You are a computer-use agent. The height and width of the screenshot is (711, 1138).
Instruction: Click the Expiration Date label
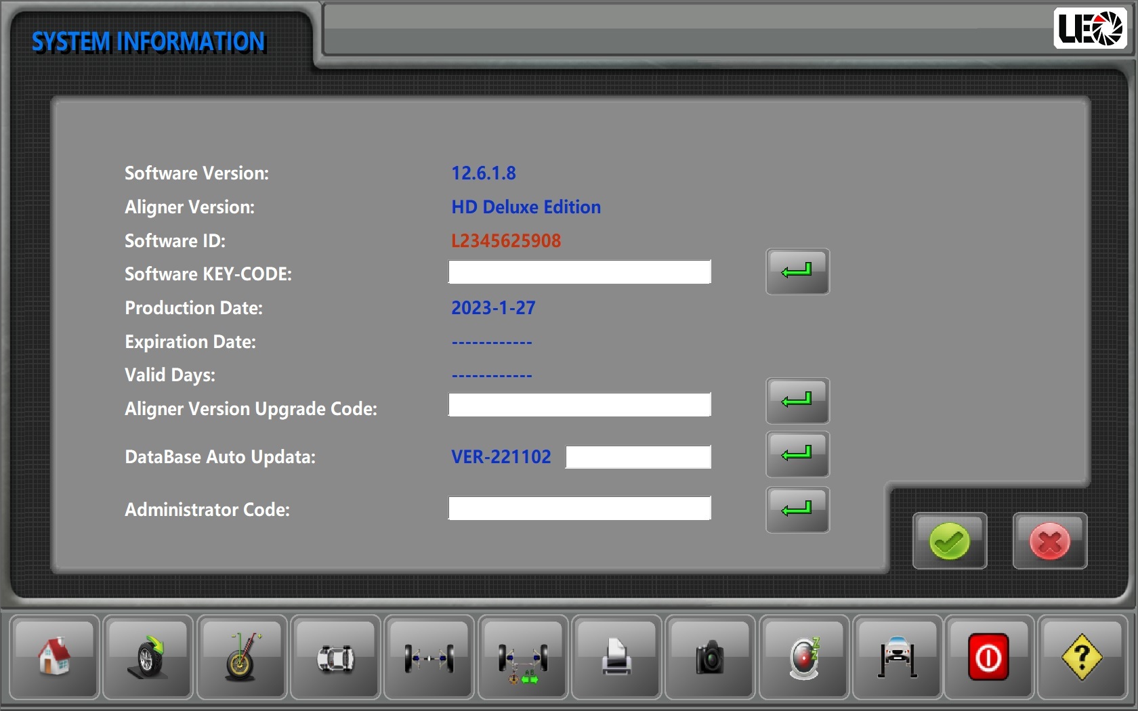(x=190, y=342)
